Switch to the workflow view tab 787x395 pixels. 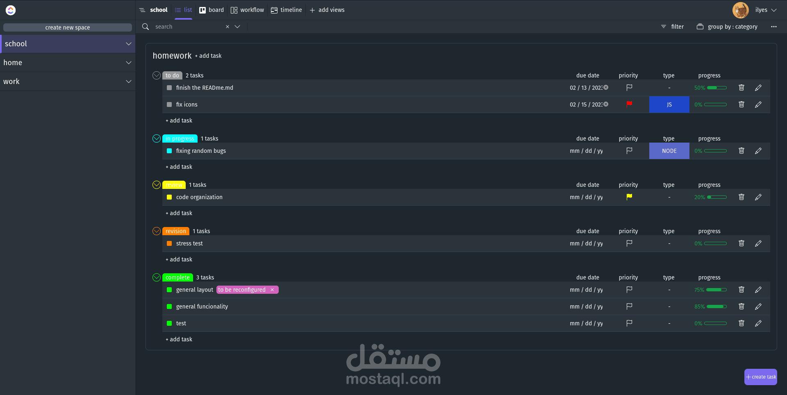pyautogui.click(x=247, y=10)
